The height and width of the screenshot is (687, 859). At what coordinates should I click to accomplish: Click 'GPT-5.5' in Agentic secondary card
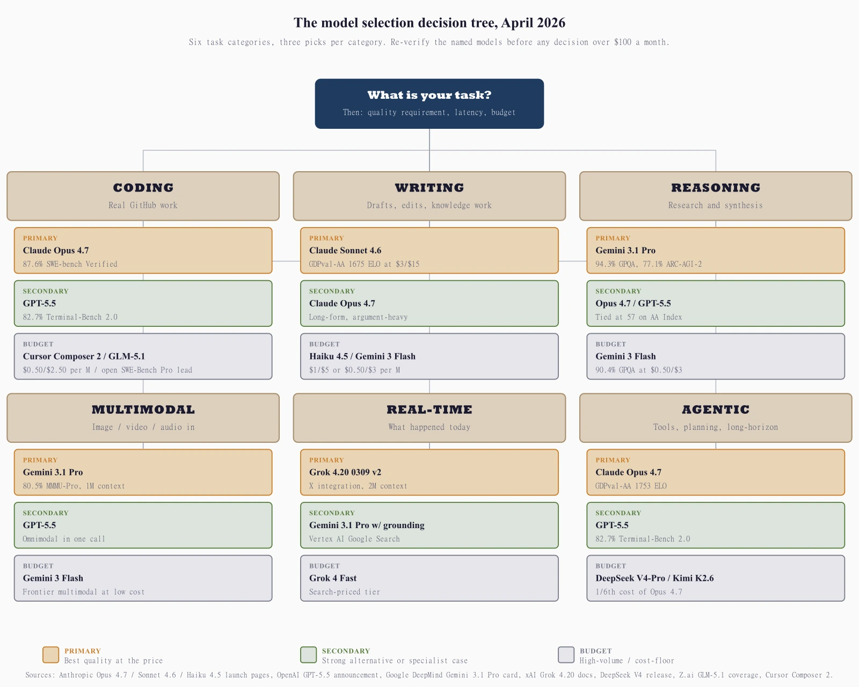click(x=612, y=525)
